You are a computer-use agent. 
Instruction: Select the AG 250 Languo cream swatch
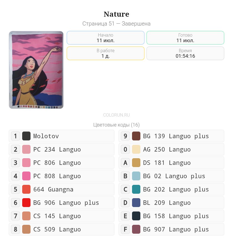136,149
